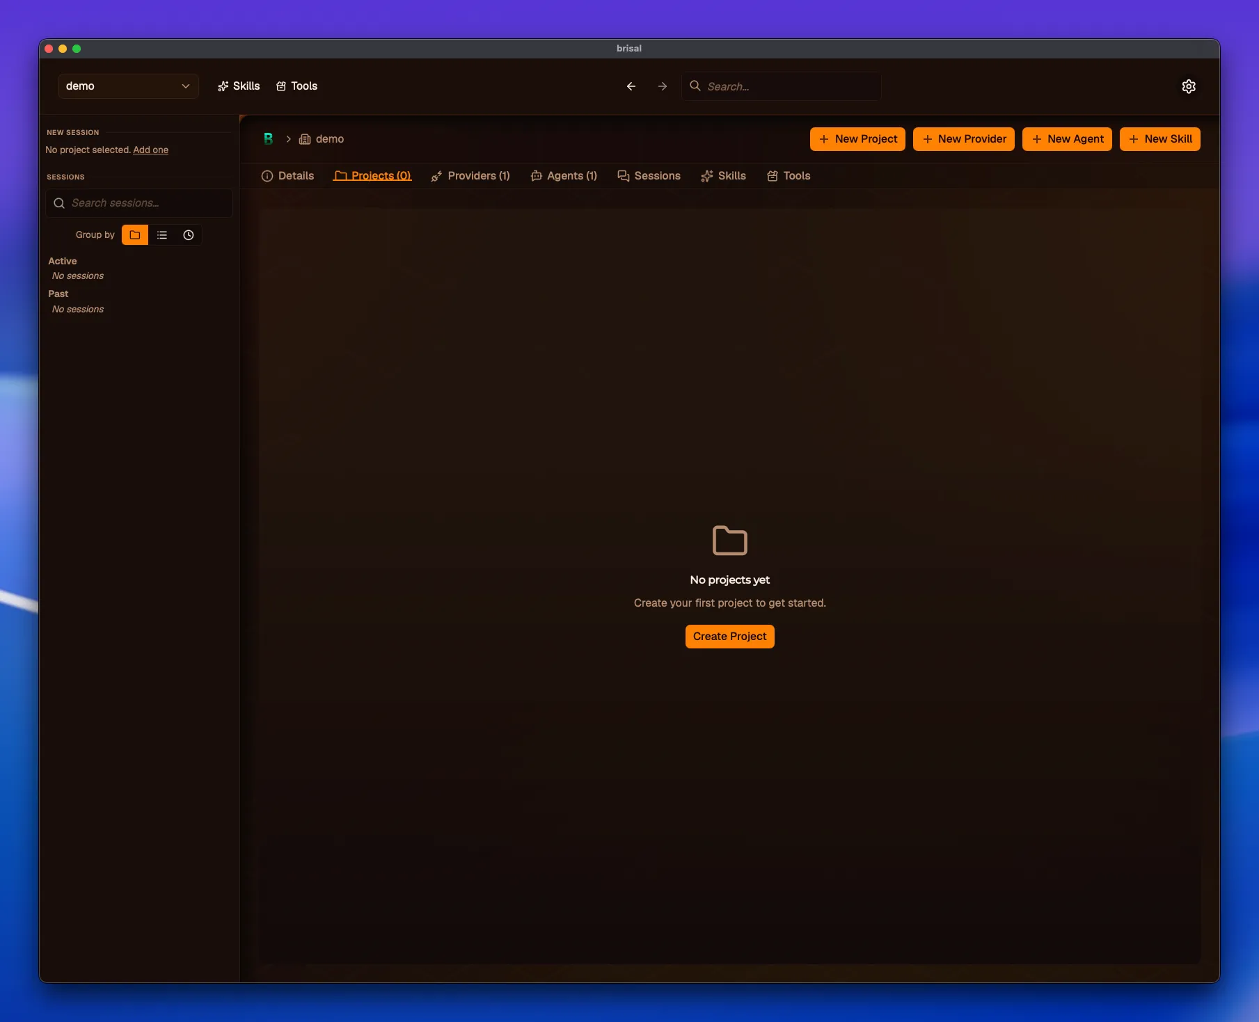The width and height of the screenshot is (1259, 1022).
Task: Click the demo breadcrumb item
Action: (x=322, y=139)
